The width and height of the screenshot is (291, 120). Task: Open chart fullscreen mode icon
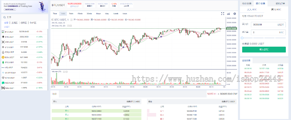coord(222,14)
